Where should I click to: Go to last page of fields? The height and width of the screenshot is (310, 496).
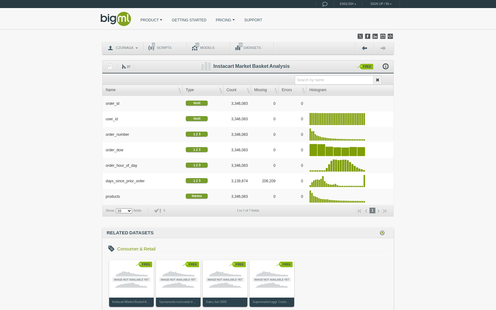pos(385,211)
